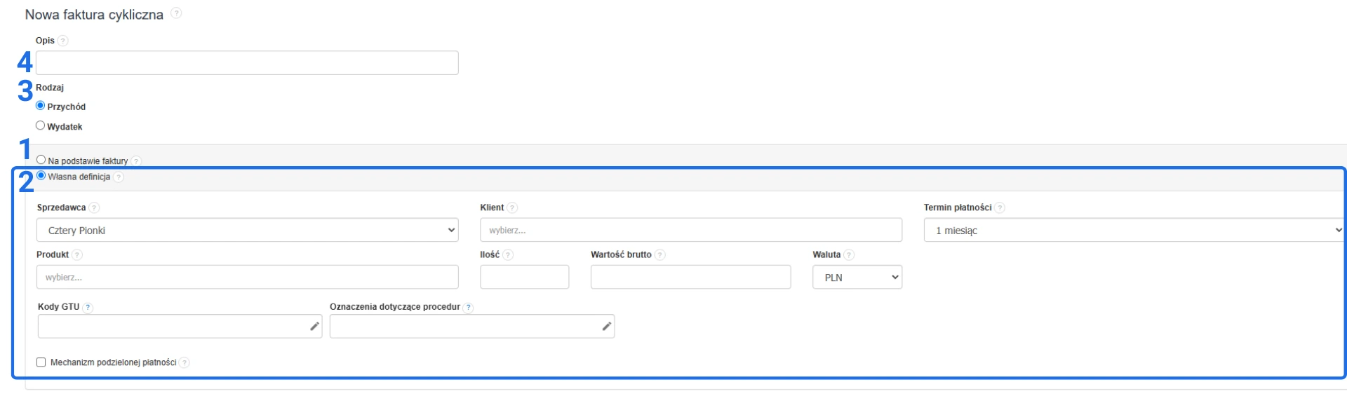Click the Nowa faktura cykliczna heading

pos(94,15)
